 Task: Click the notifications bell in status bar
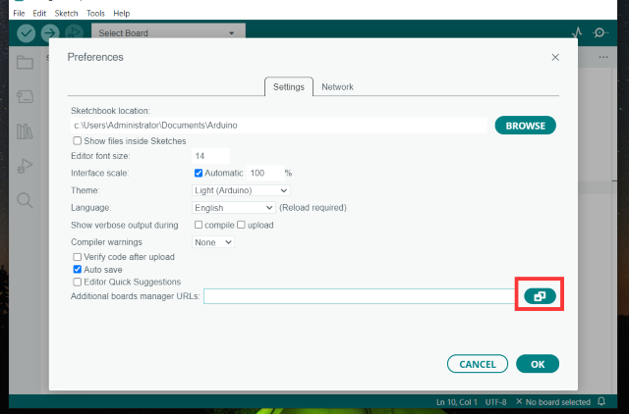[x=601, y=401]
